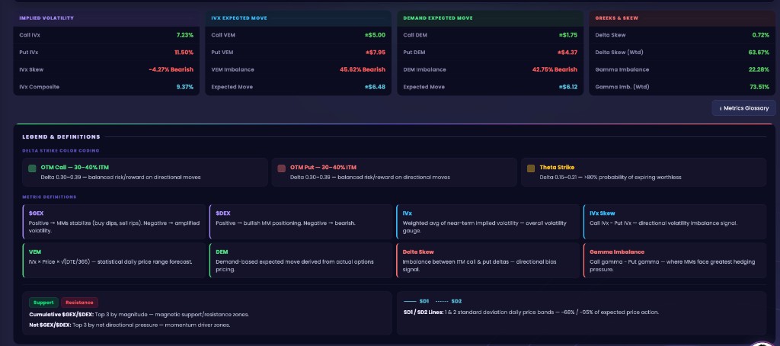Select the green Support badge

(43, 303)
